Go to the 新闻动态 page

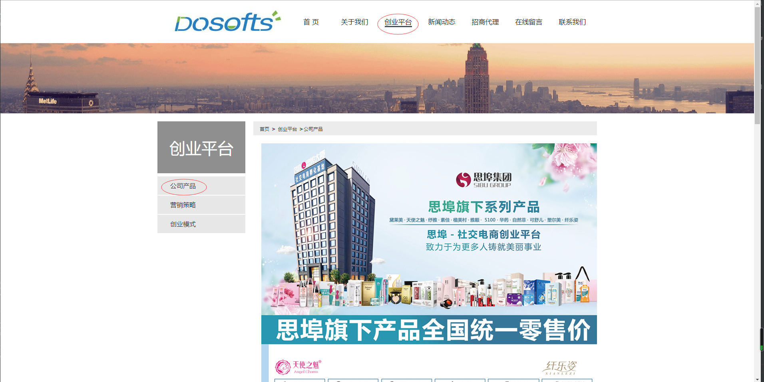(442, 22)
